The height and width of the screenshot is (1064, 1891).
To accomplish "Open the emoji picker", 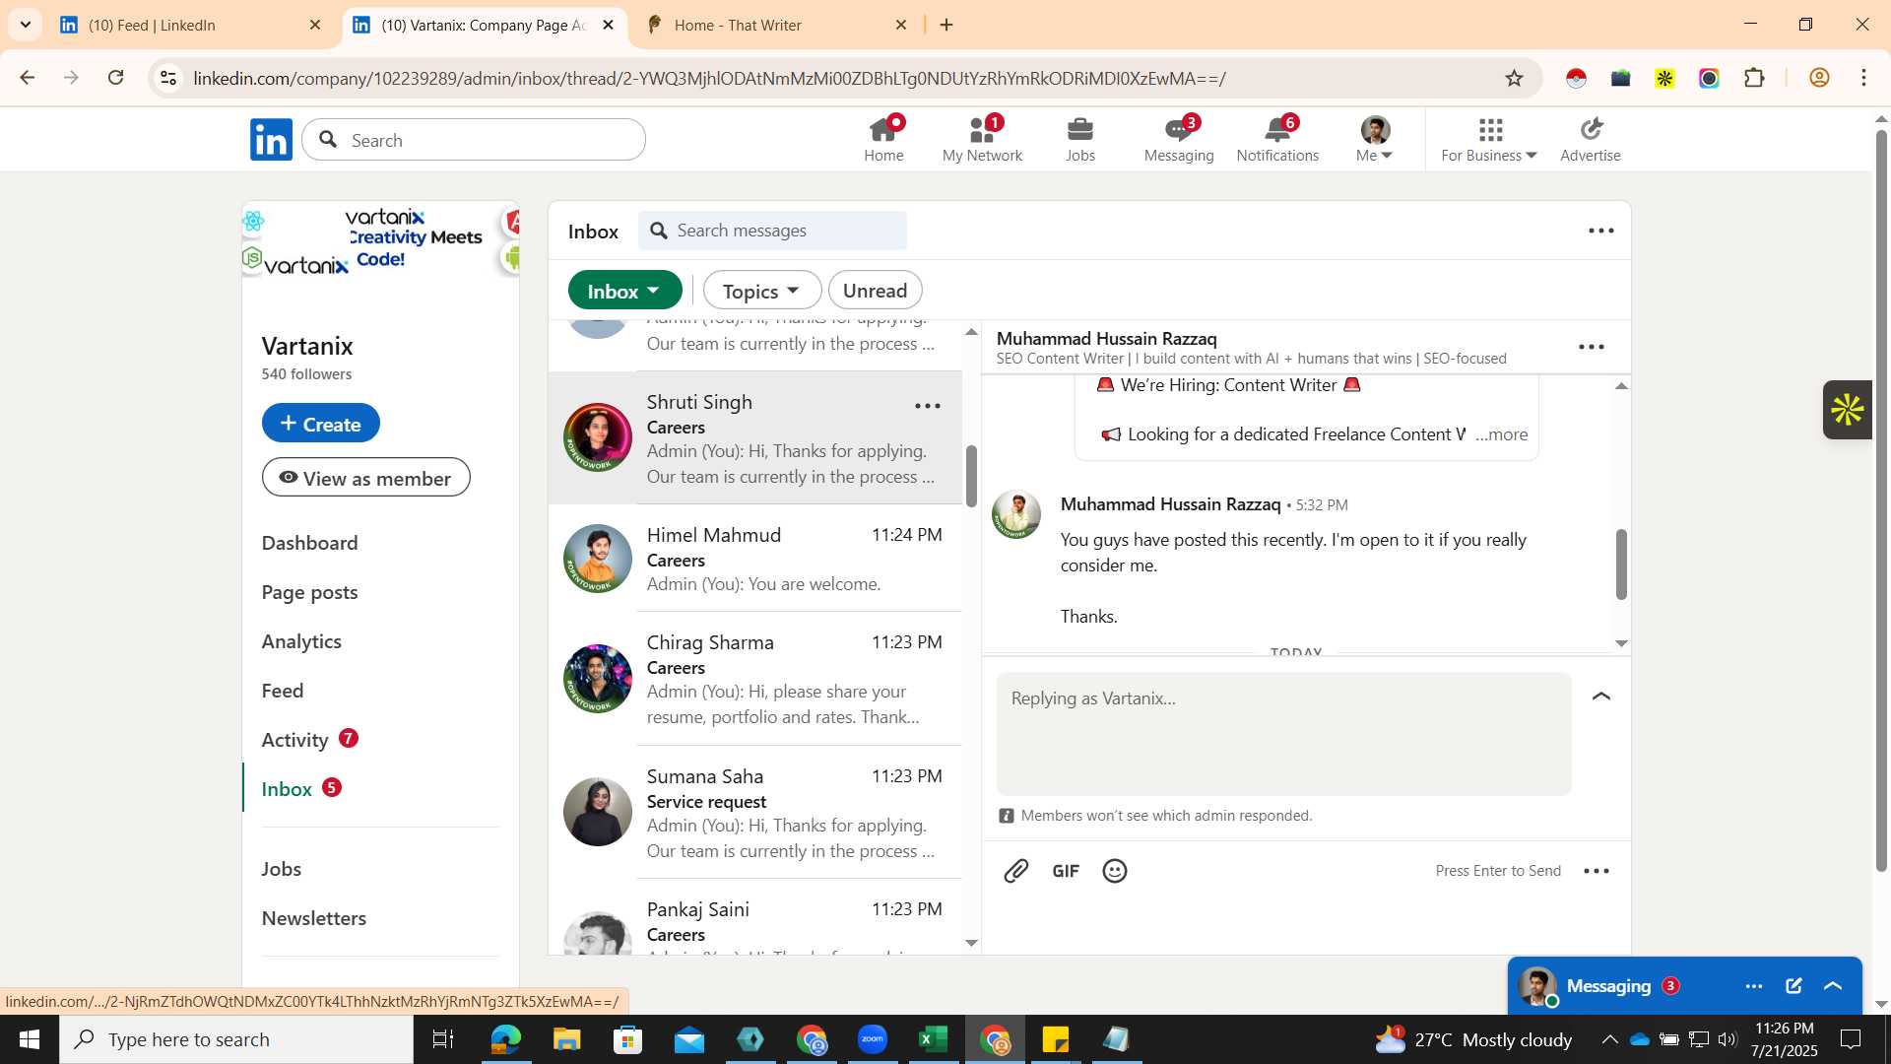I will coord(1115,871).
